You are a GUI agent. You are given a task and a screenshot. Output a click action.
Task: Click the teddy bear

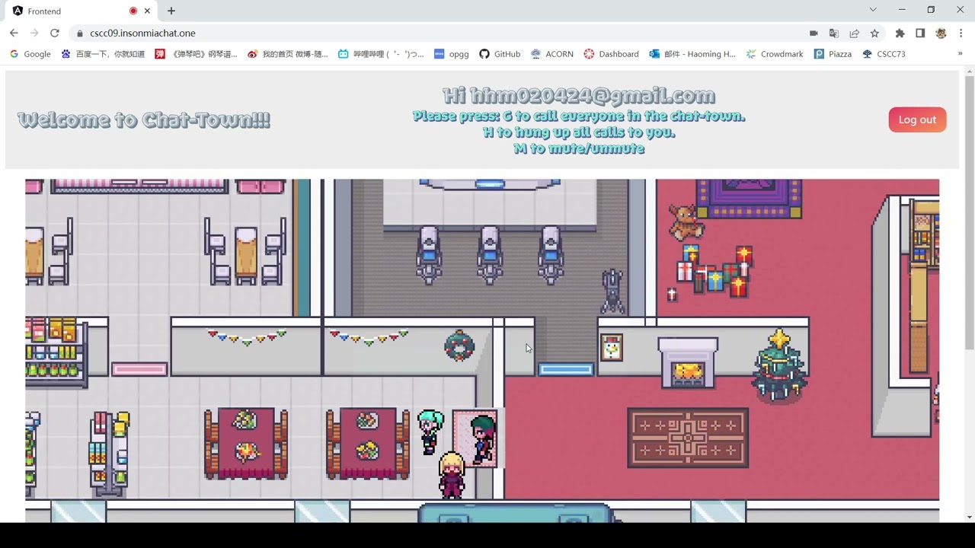click(685, 221)
